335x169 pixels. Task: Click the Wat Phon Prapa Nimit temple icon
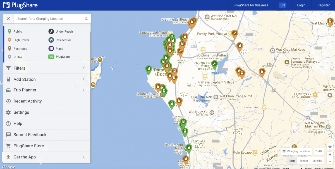click(x=216, y=97)
